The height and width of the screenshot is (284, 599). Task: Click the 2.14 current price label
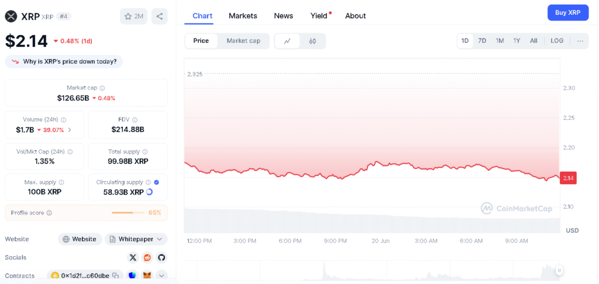point(568,178)
